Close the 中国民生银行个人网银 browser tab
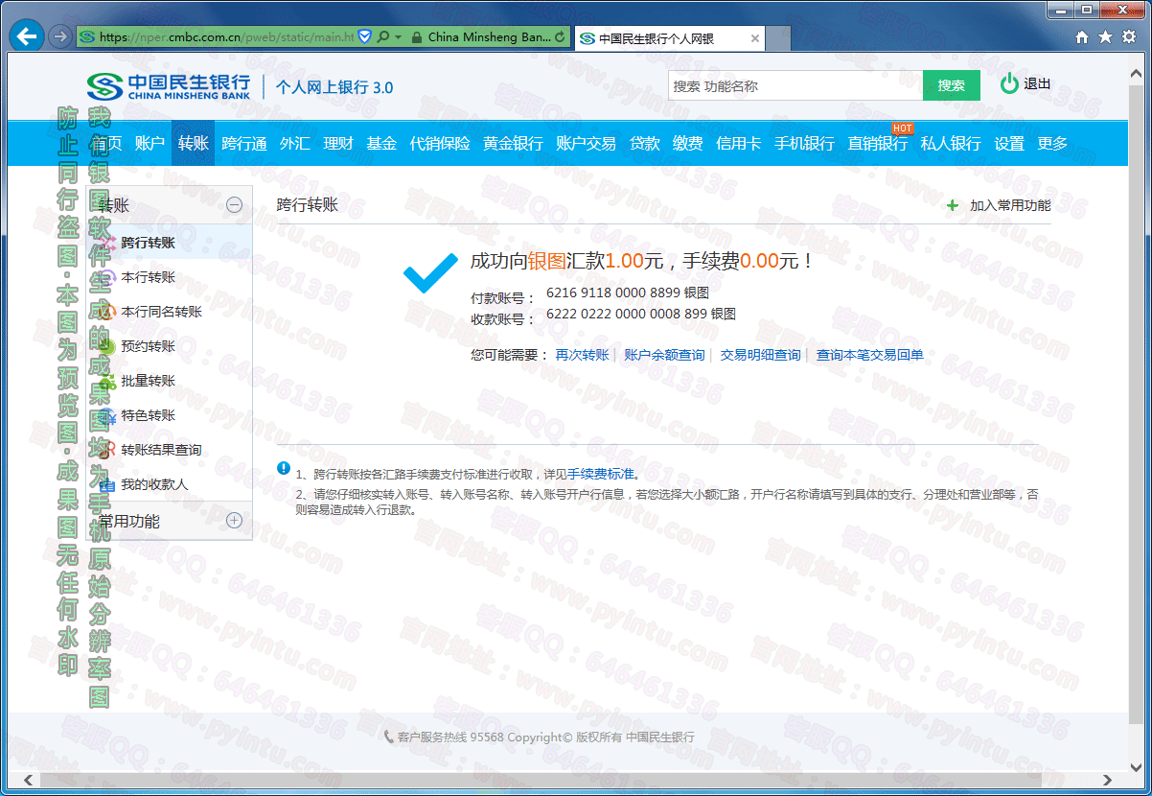The image size is (1152, 796). point(755,38)
